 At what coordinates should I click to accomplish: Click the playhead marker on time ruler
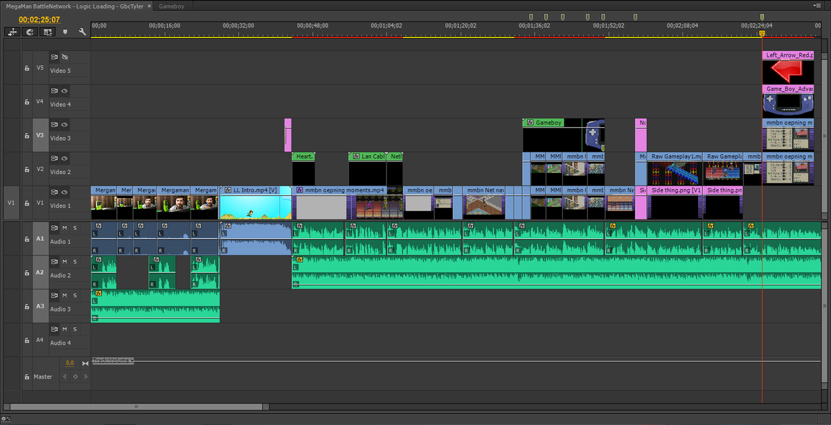(x=762, y=33)
